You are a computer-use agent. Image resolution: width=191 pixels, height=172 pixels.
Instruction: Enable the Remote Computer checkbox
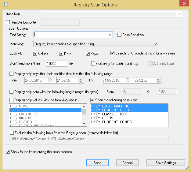8,22
